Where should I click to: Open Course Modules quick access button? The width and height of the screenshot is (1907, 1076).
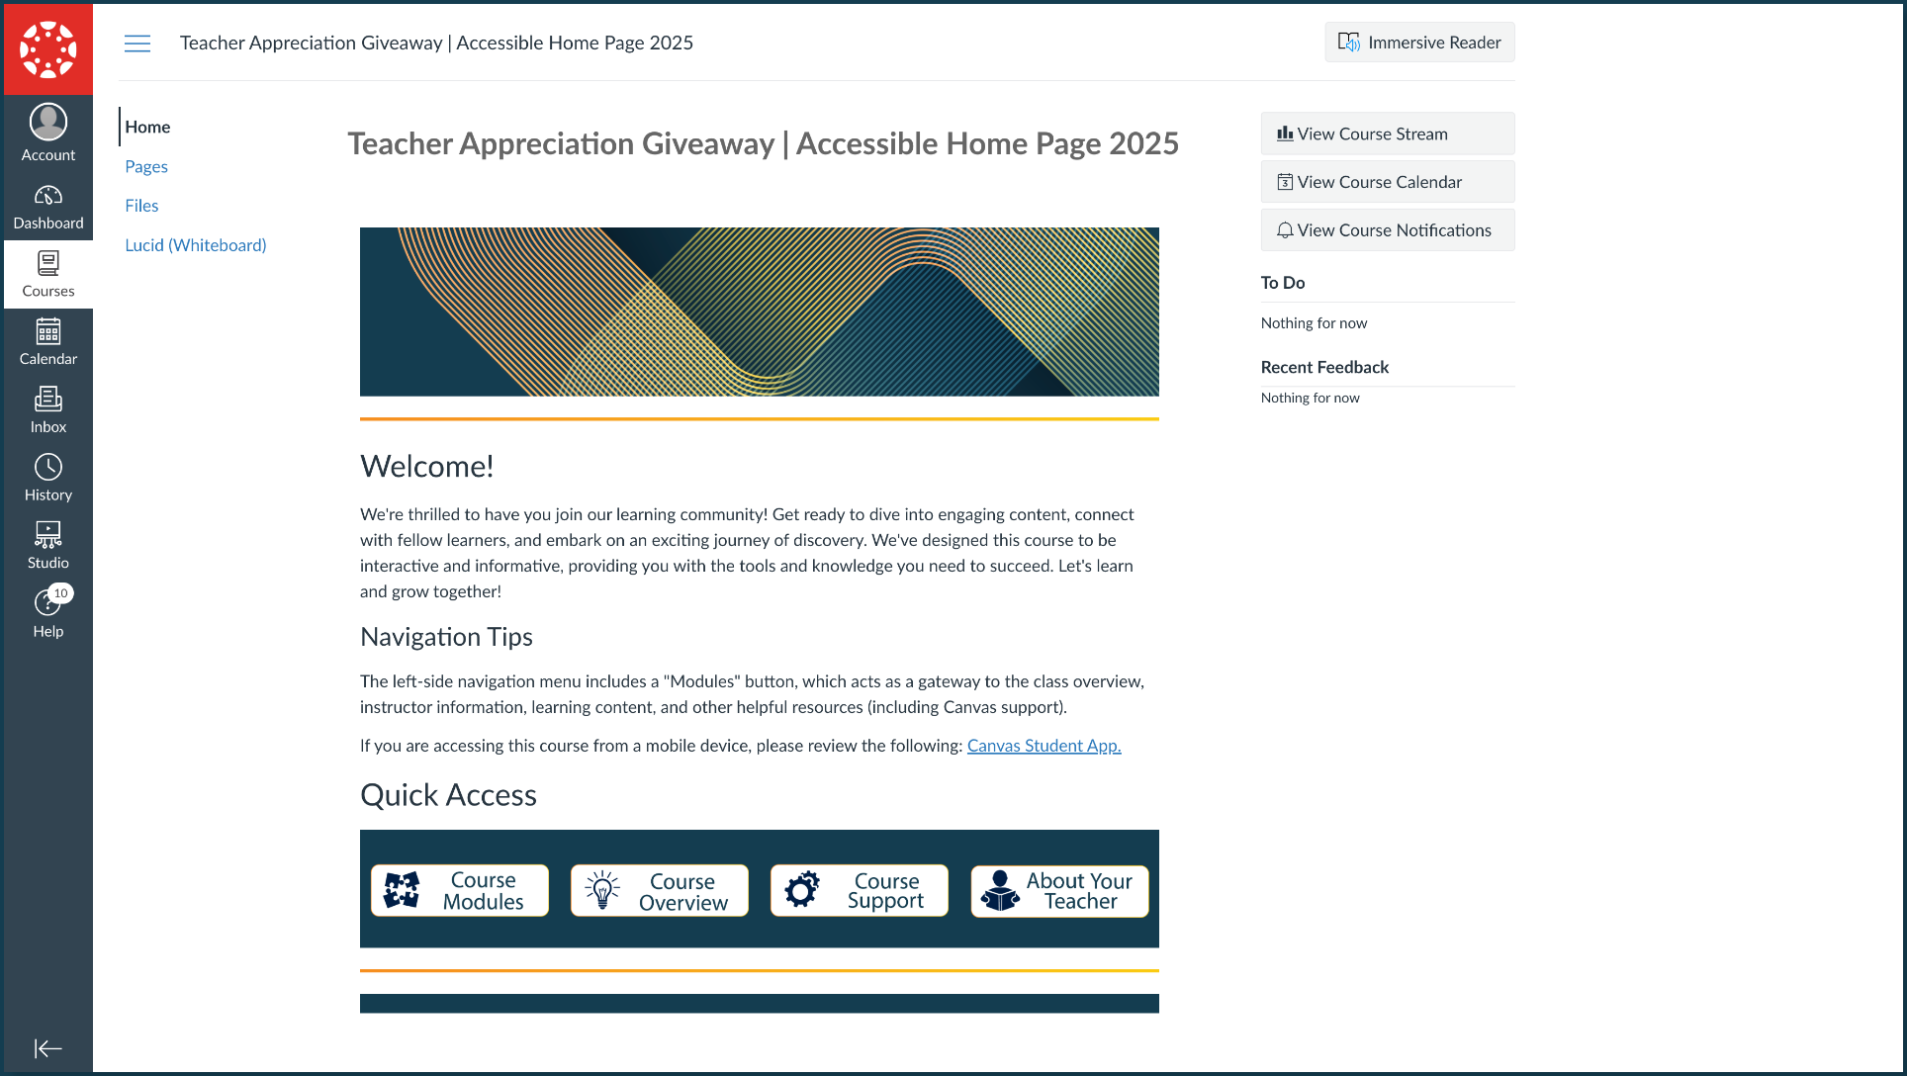point(459,890)
